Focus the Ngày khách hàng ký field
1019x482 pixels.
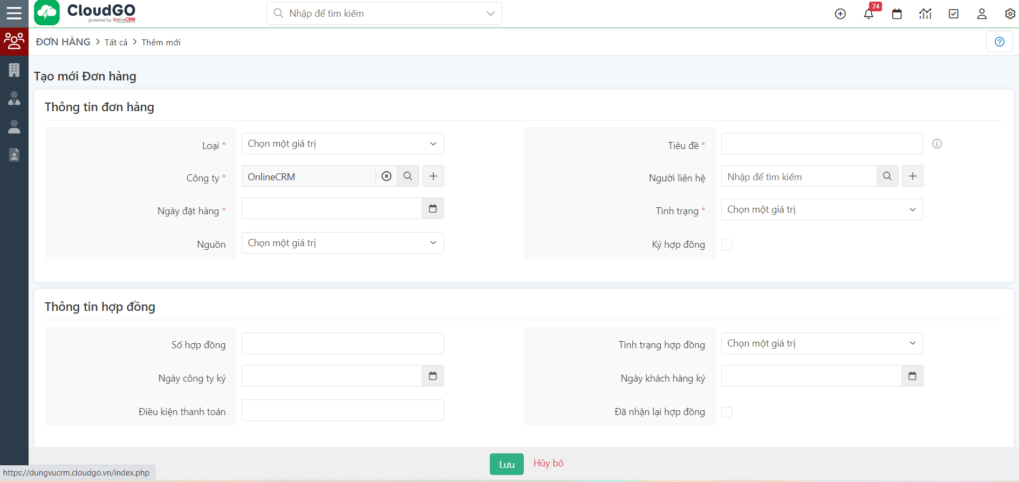(811, 376)
